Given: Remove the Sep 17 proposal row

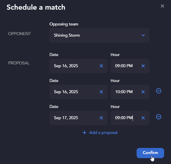Looking at the screenshot, I should (159, 117).
